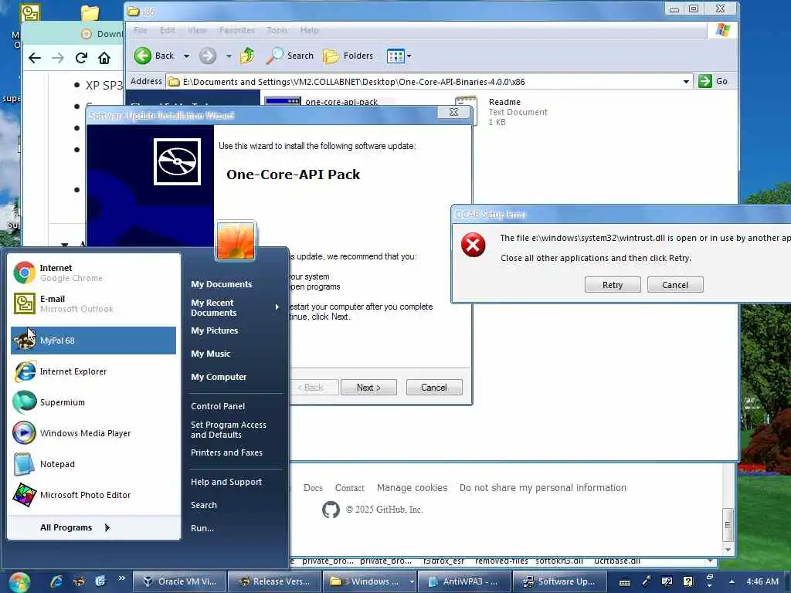Screen dimensions: 791x593
Task: Close the Software Update Installation Wizard
Action: point(453,112)
